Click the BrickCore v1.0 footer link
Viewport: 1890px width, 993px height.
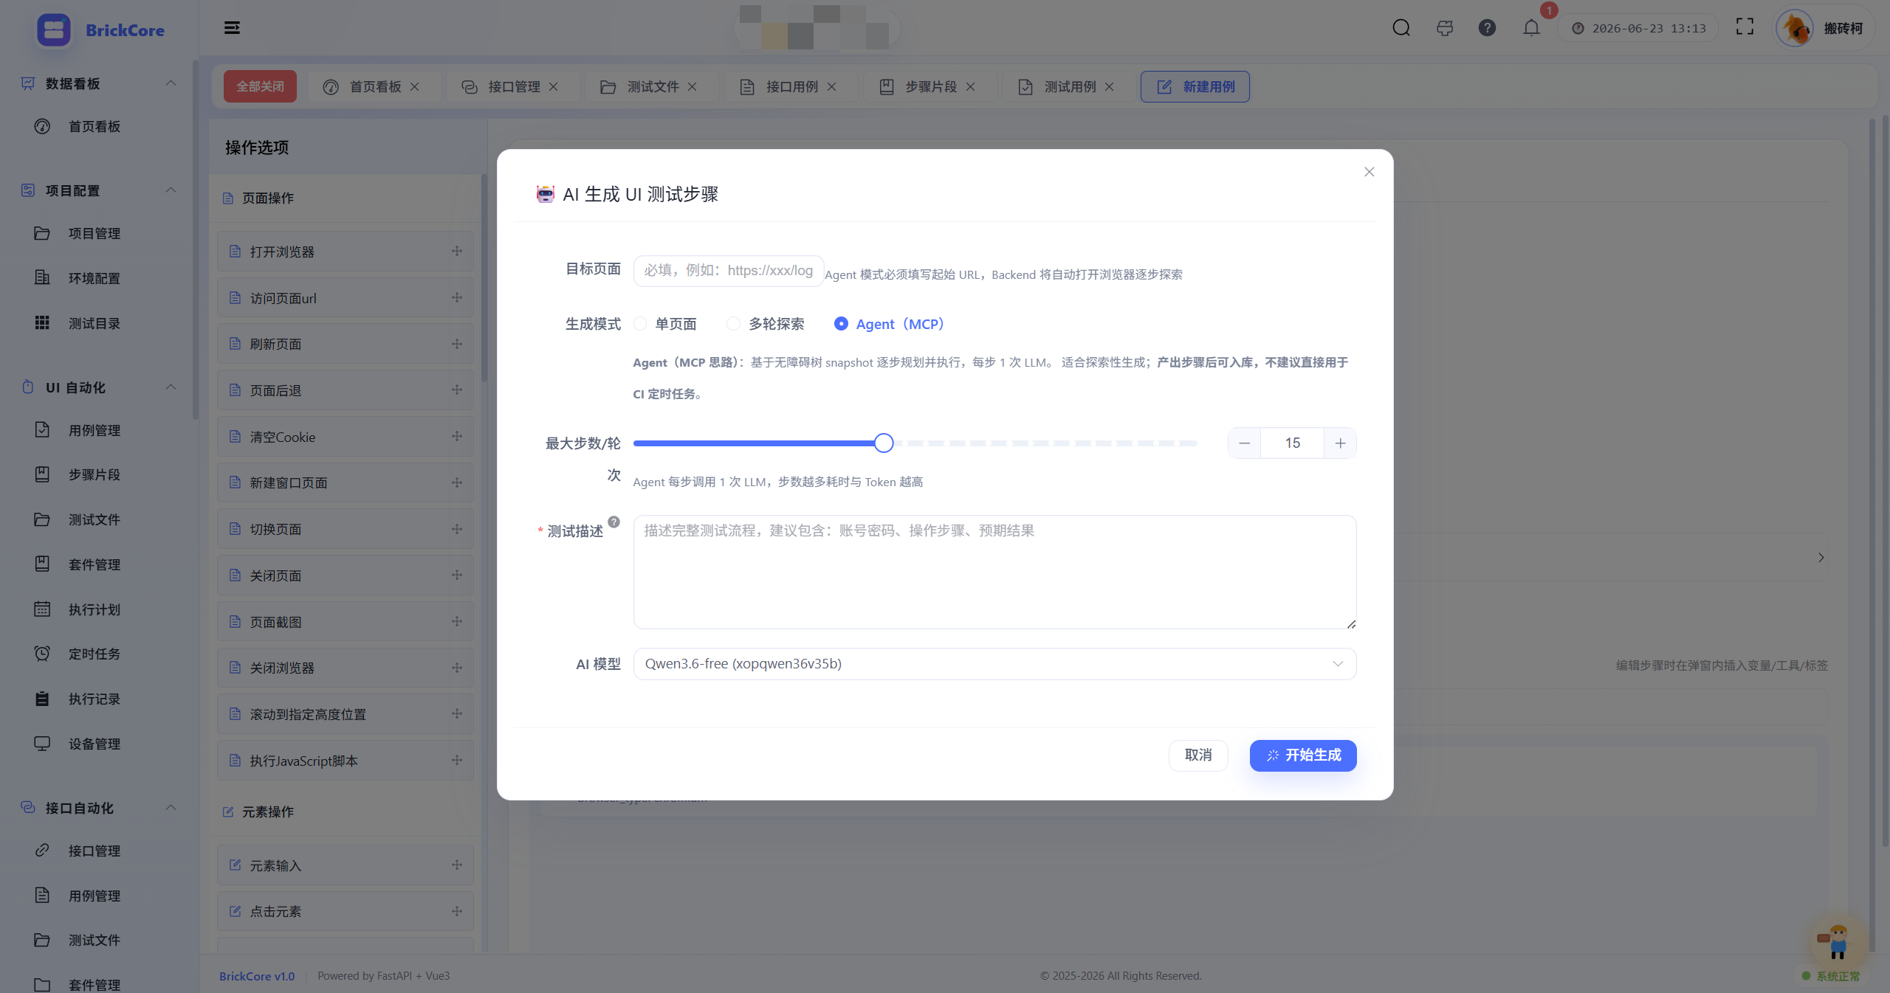click(257, 976)
